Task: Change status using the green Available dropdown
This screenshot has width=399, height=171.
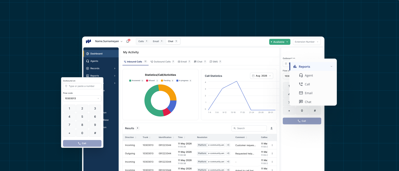Action: pyautogui.click(x=280, y=42)
